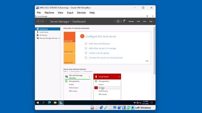Click the Server Manager taskbar button
202x113 pixels.
[x=61, y=103]
